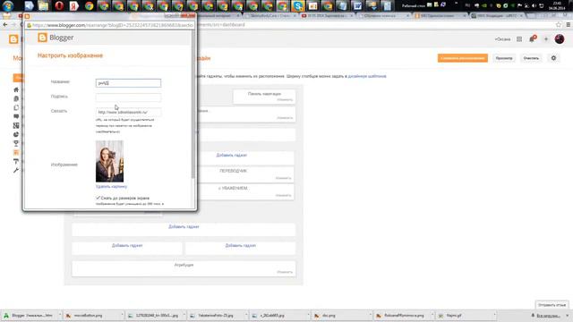Expand options for 'Blogger Уникальн...htm' download

click(x=60, y=316)
